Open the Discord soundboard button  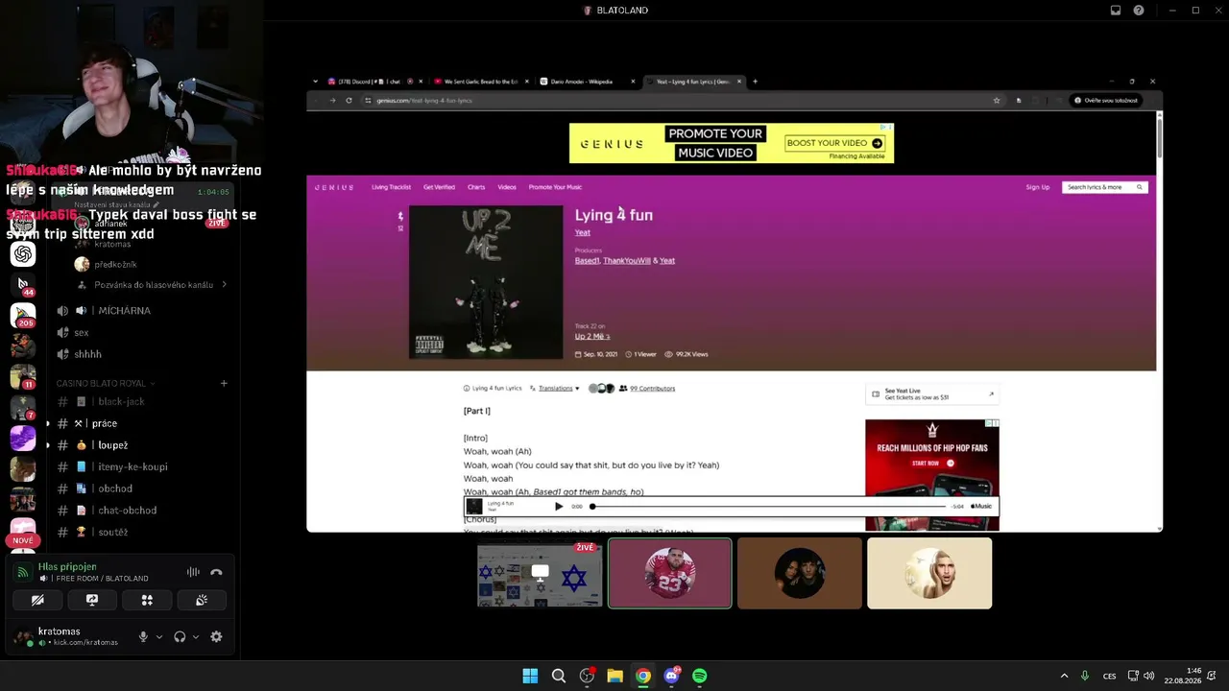(x=202, y=600)
